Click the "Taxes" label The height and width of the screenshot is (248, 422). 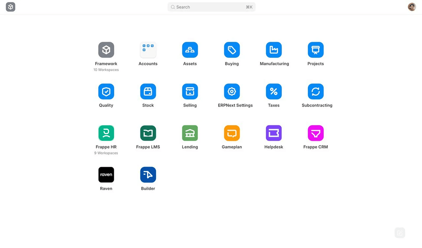274,105
